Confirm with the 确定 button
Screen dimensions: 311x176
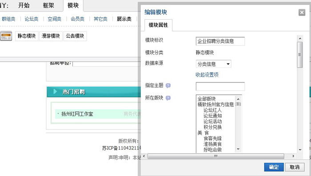coord(274,167)
